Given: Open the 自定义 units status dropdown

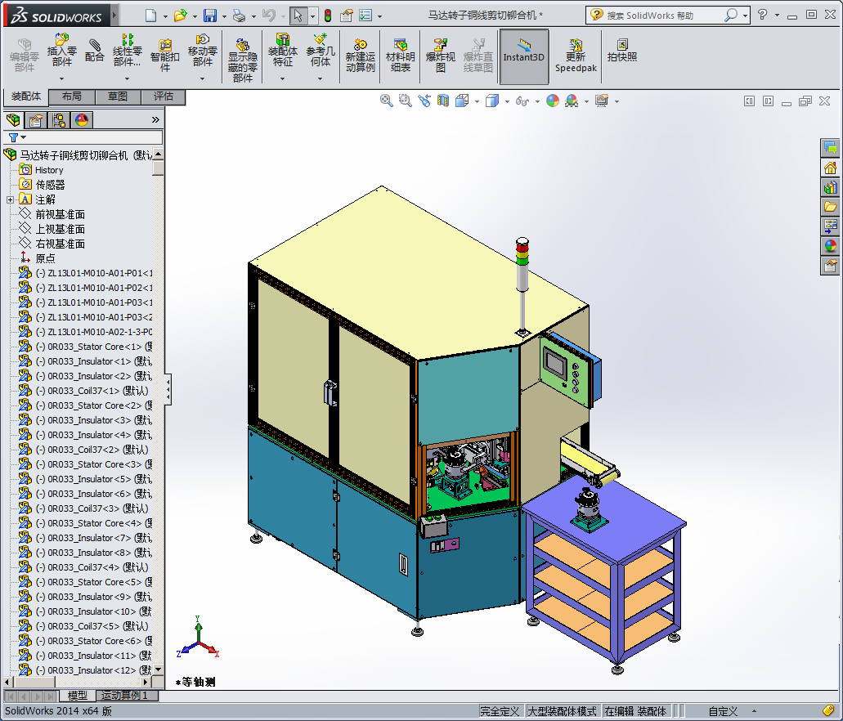Looking at the screenshot, I should 731,711.
